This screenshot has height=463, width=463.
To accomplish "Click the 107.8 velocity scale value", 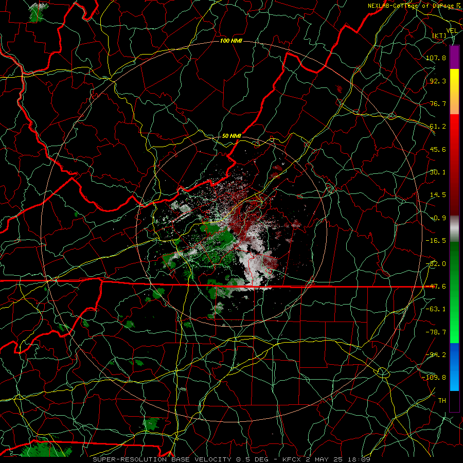I will pyautogui.click(x=436, y=58).
